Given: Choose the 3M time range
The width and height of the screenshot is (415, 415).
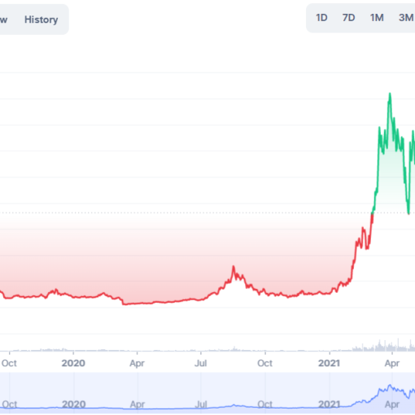Looking at the screenshot, I should coord(406,18).
